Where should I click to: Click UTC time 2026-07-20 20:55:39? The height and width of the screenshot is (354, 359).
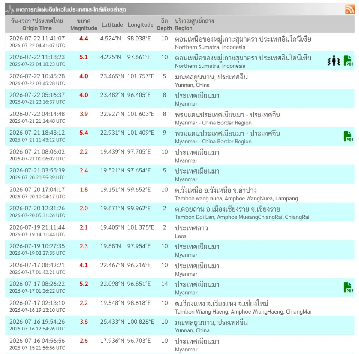click(x=37, y=178)
